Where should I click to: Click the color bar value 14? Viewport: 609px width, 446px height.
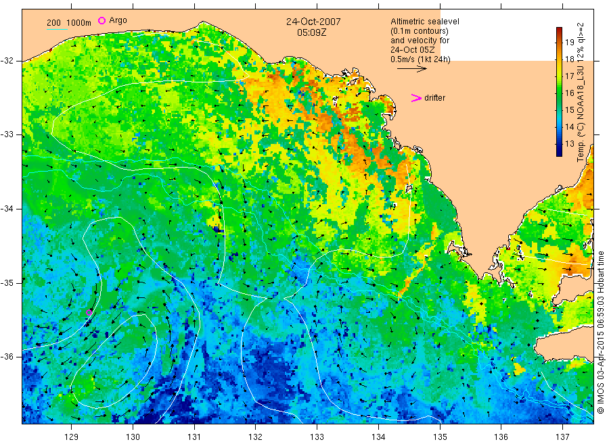[x=569, y=127]
